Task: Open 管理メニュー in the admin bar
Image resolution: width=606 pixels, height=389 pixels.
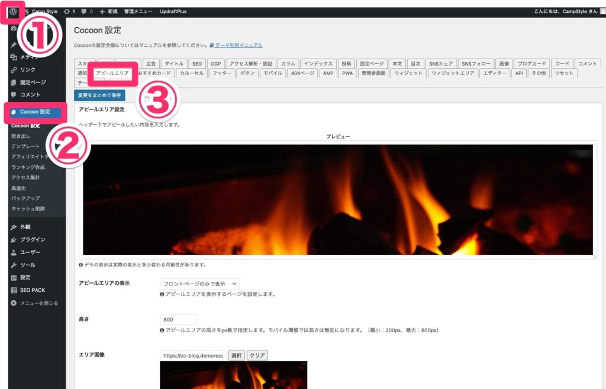Action: click(x=138, y=12)
